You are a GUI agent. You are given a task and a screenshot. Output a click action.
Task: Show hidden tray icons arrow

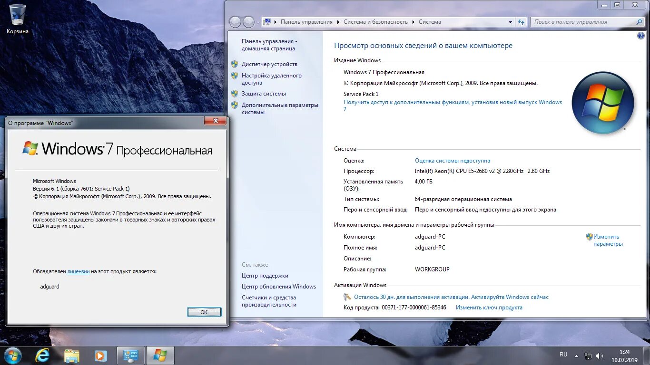coord(576,355)
